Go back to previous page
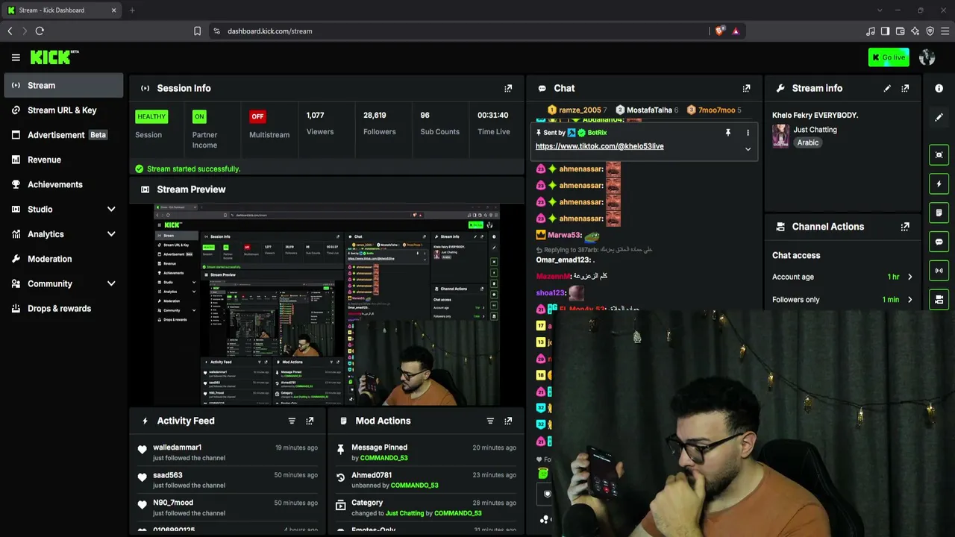 [x=10, y=31]
